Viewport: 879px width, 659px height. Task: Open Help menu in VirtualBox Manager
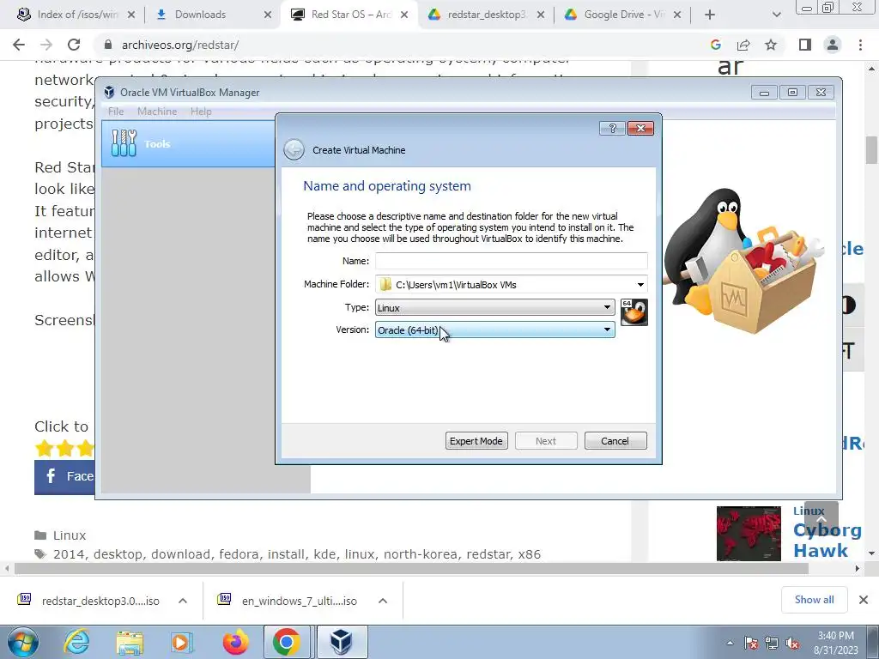pos(201,112)
